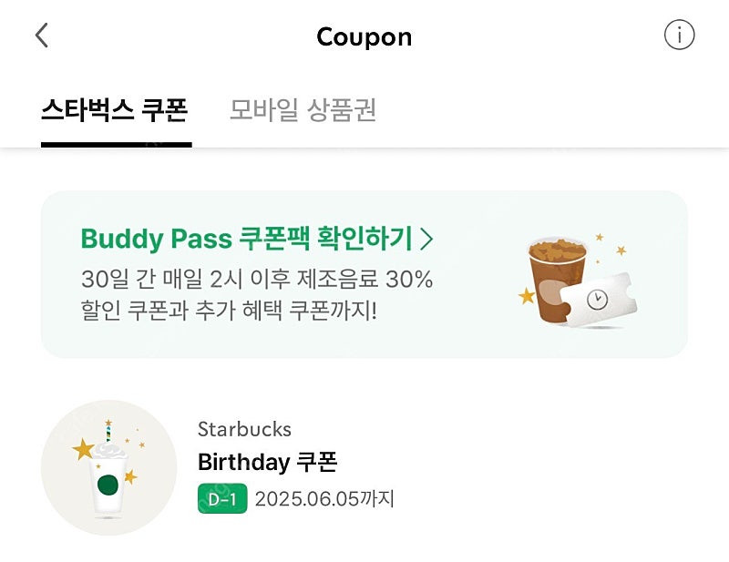Select the 스타벅스 쿠폰 tab
This screenshot has height=562, width=729.
click(117, 110)
